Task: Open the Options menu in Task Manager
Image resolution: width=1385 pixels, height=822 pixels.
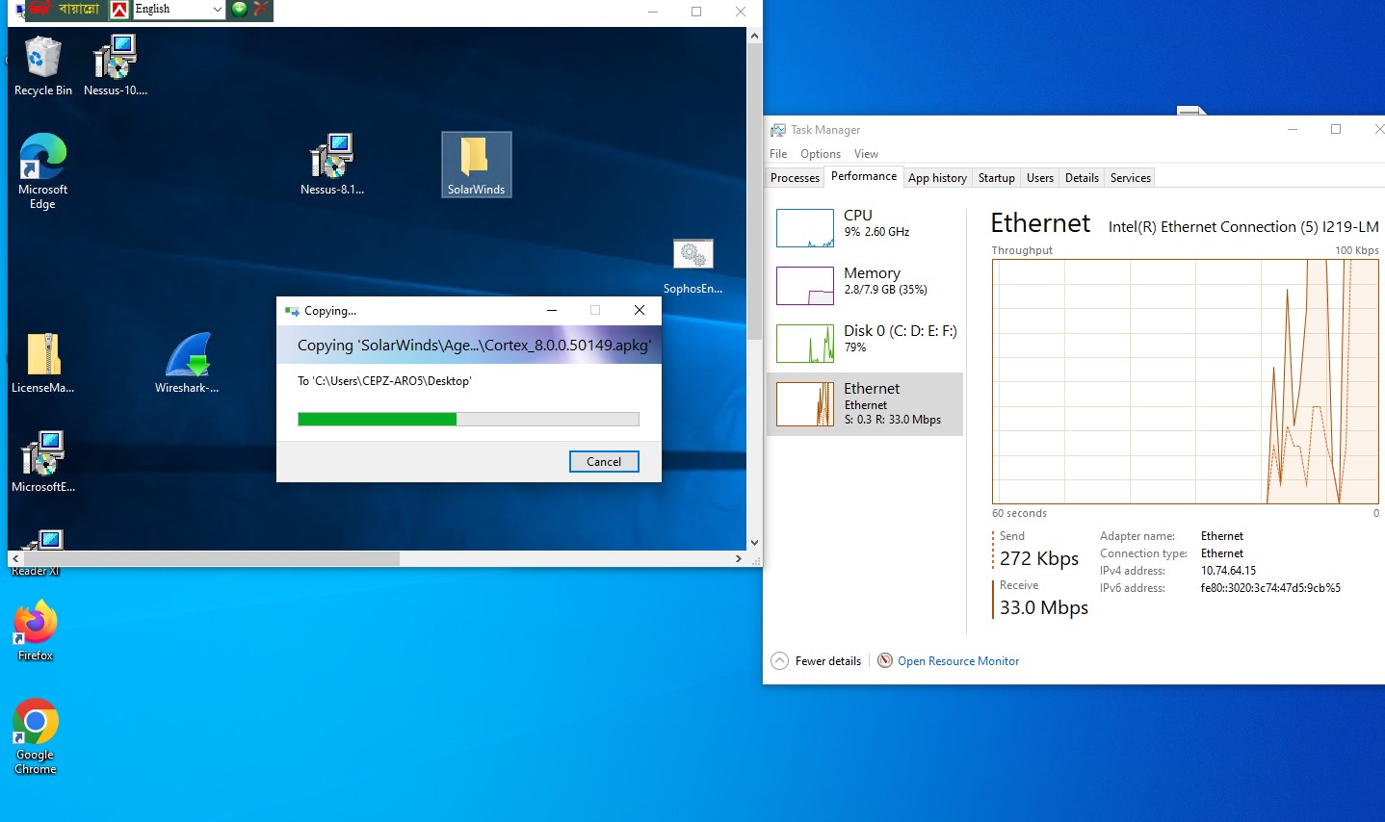Action: coord(821,154)
